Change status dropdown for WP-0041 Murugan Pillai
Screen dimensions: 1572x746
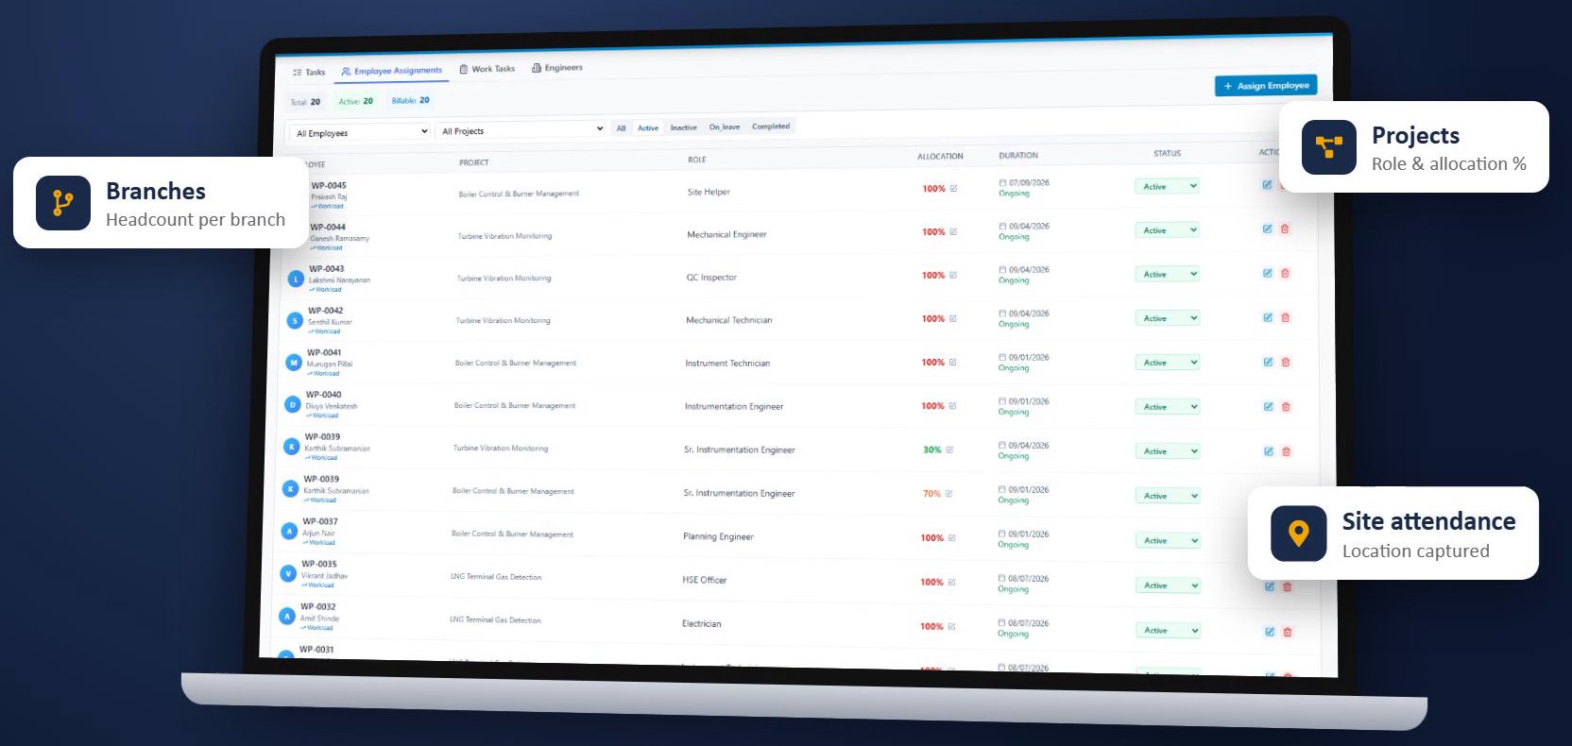(1168, 363)
